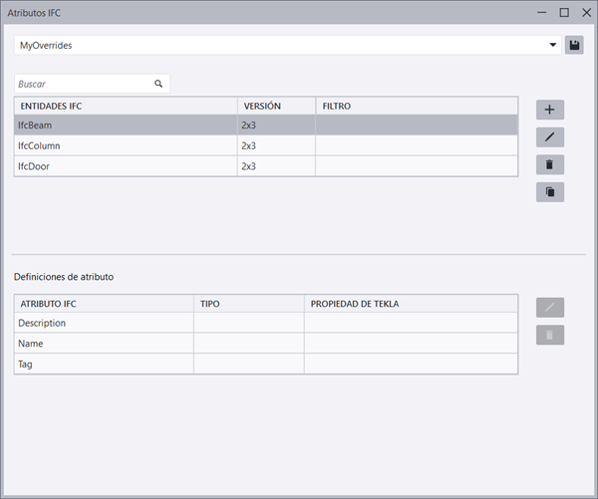Save the MyOverrides configuration with disk icon
This screenshot has height=499, width=598.
click(574, 46)
